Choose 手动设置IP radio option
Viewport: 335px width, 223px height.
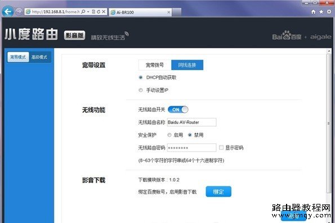coord(141,90)
